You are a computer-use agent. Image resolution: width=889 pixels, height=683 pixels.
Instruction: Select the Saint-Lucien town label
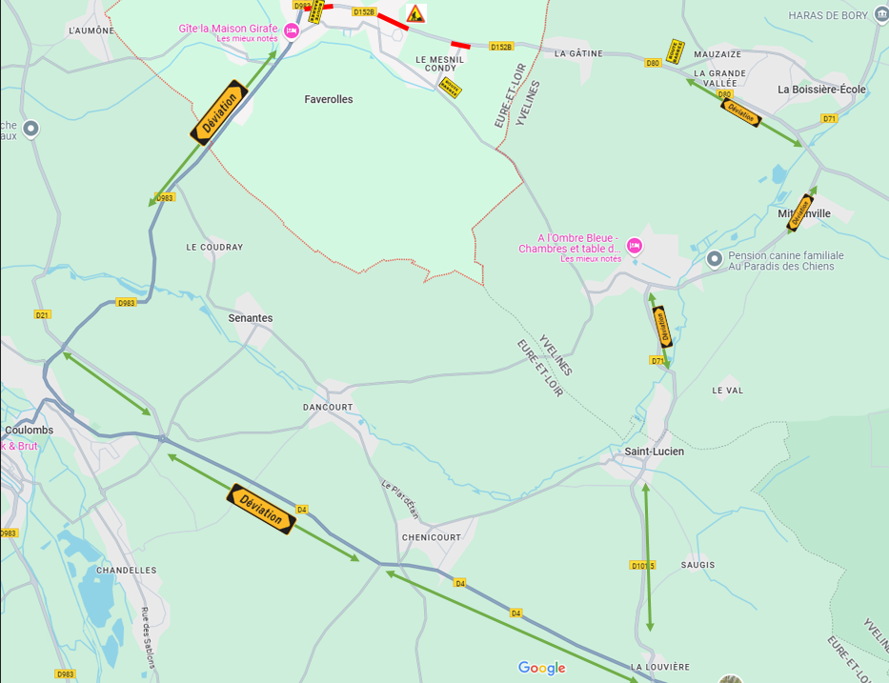coord(655,452)
